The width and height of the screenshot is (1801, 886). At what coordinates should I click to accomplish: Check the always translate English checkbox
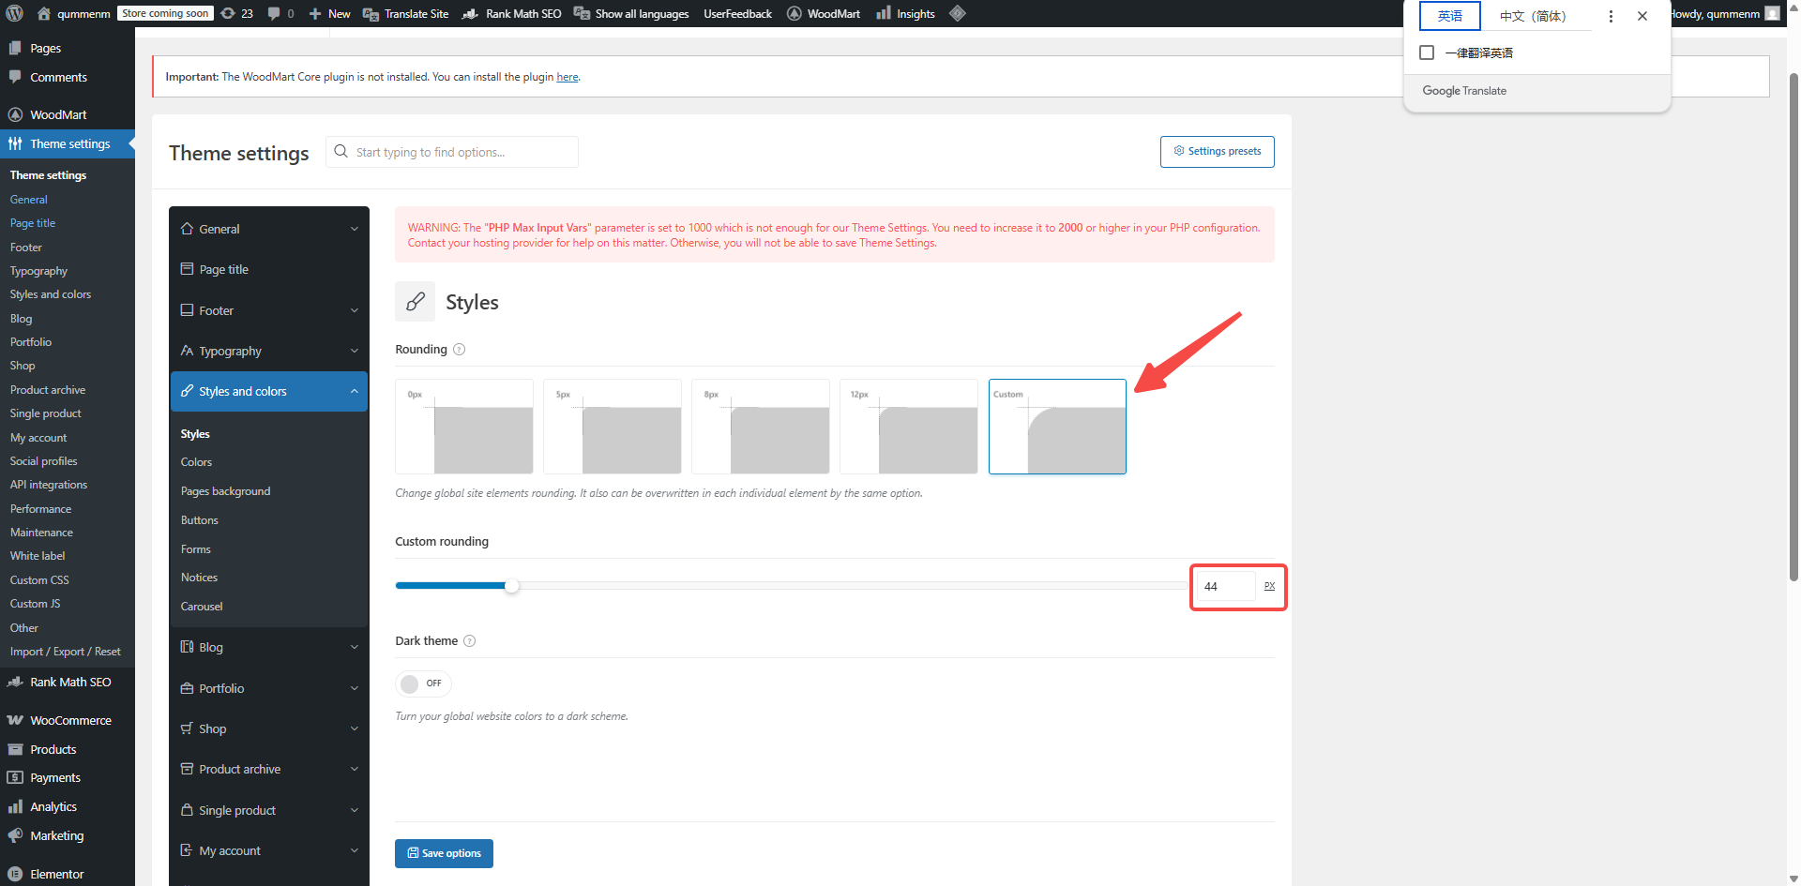coord(1427,53)
